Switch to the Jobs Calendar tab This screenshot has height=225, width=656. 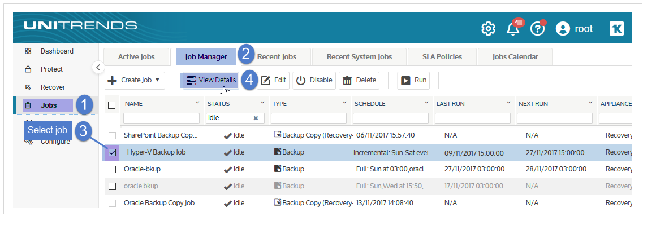pyautogui.click(x=515, y=57)
